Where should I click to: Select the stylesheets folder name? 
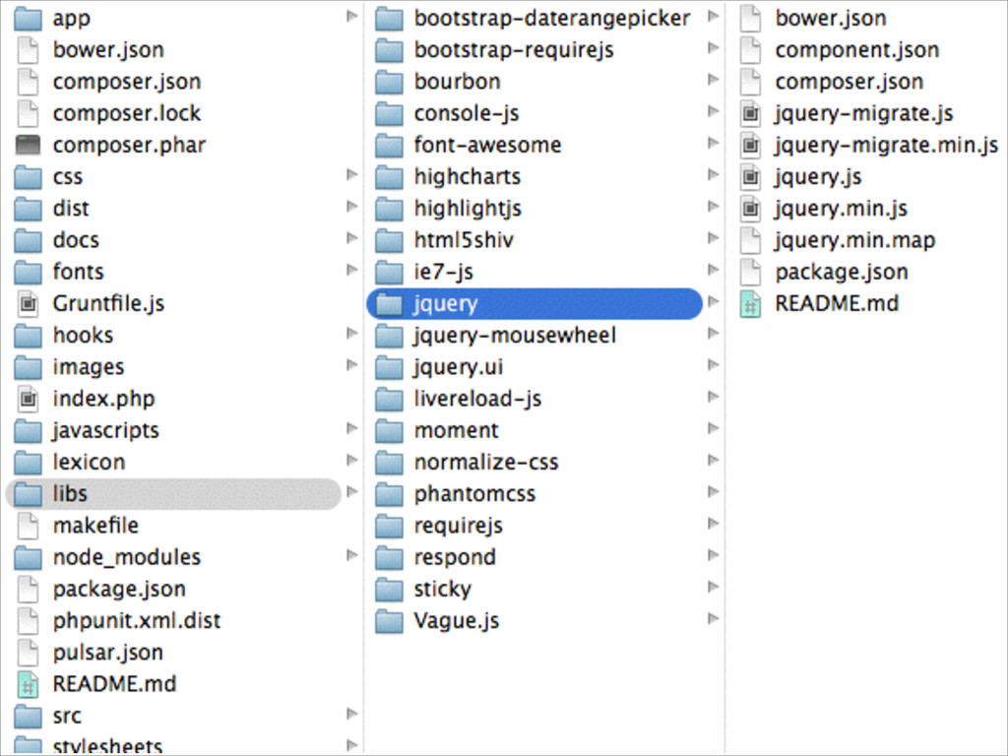[107, 746]
